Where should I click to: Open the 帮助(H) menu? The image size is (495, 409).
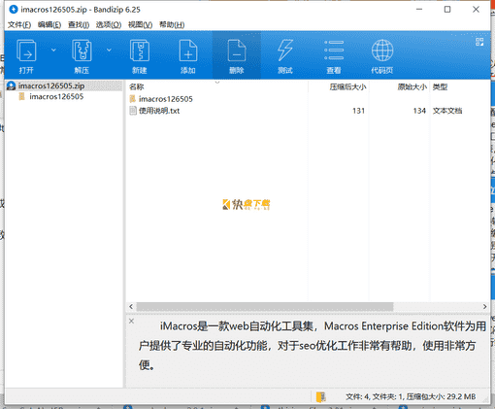click(x=172, y=24)
